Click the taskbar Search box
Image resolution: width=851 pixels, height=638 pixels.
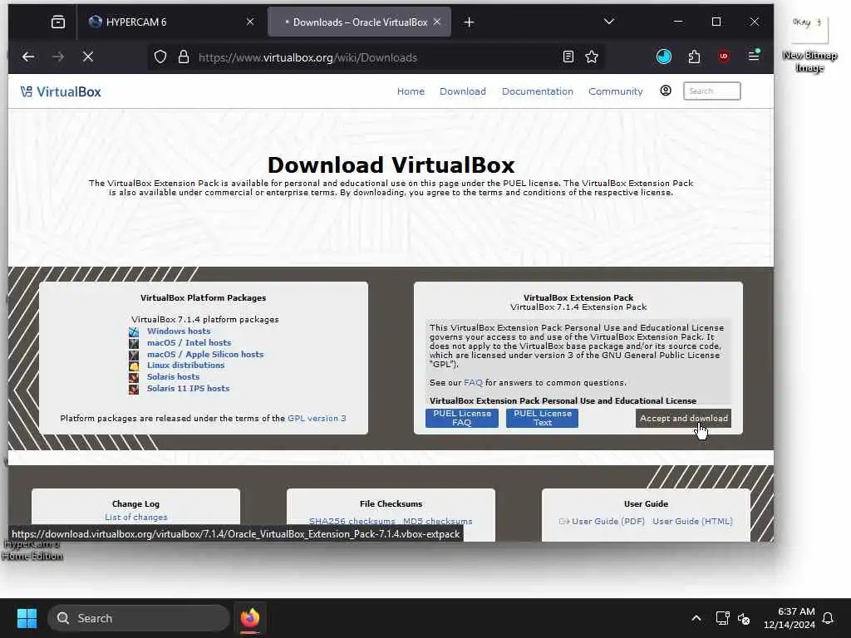click(139, 618)
